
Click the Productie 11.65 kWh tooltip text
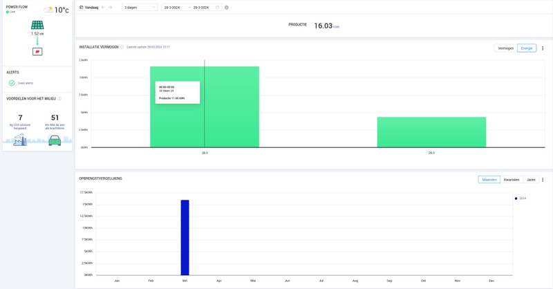171,98
